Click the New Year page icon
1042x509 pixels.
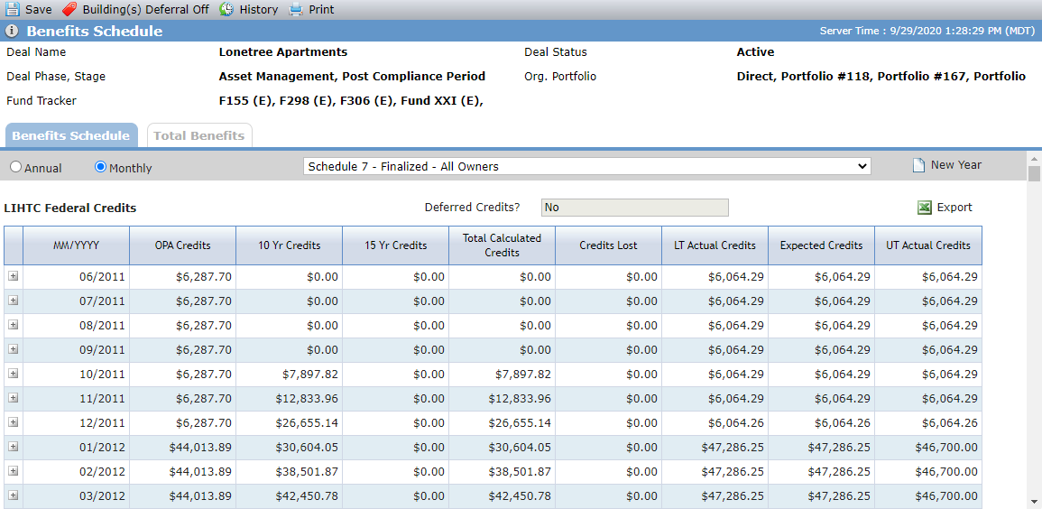coord(918,165)
